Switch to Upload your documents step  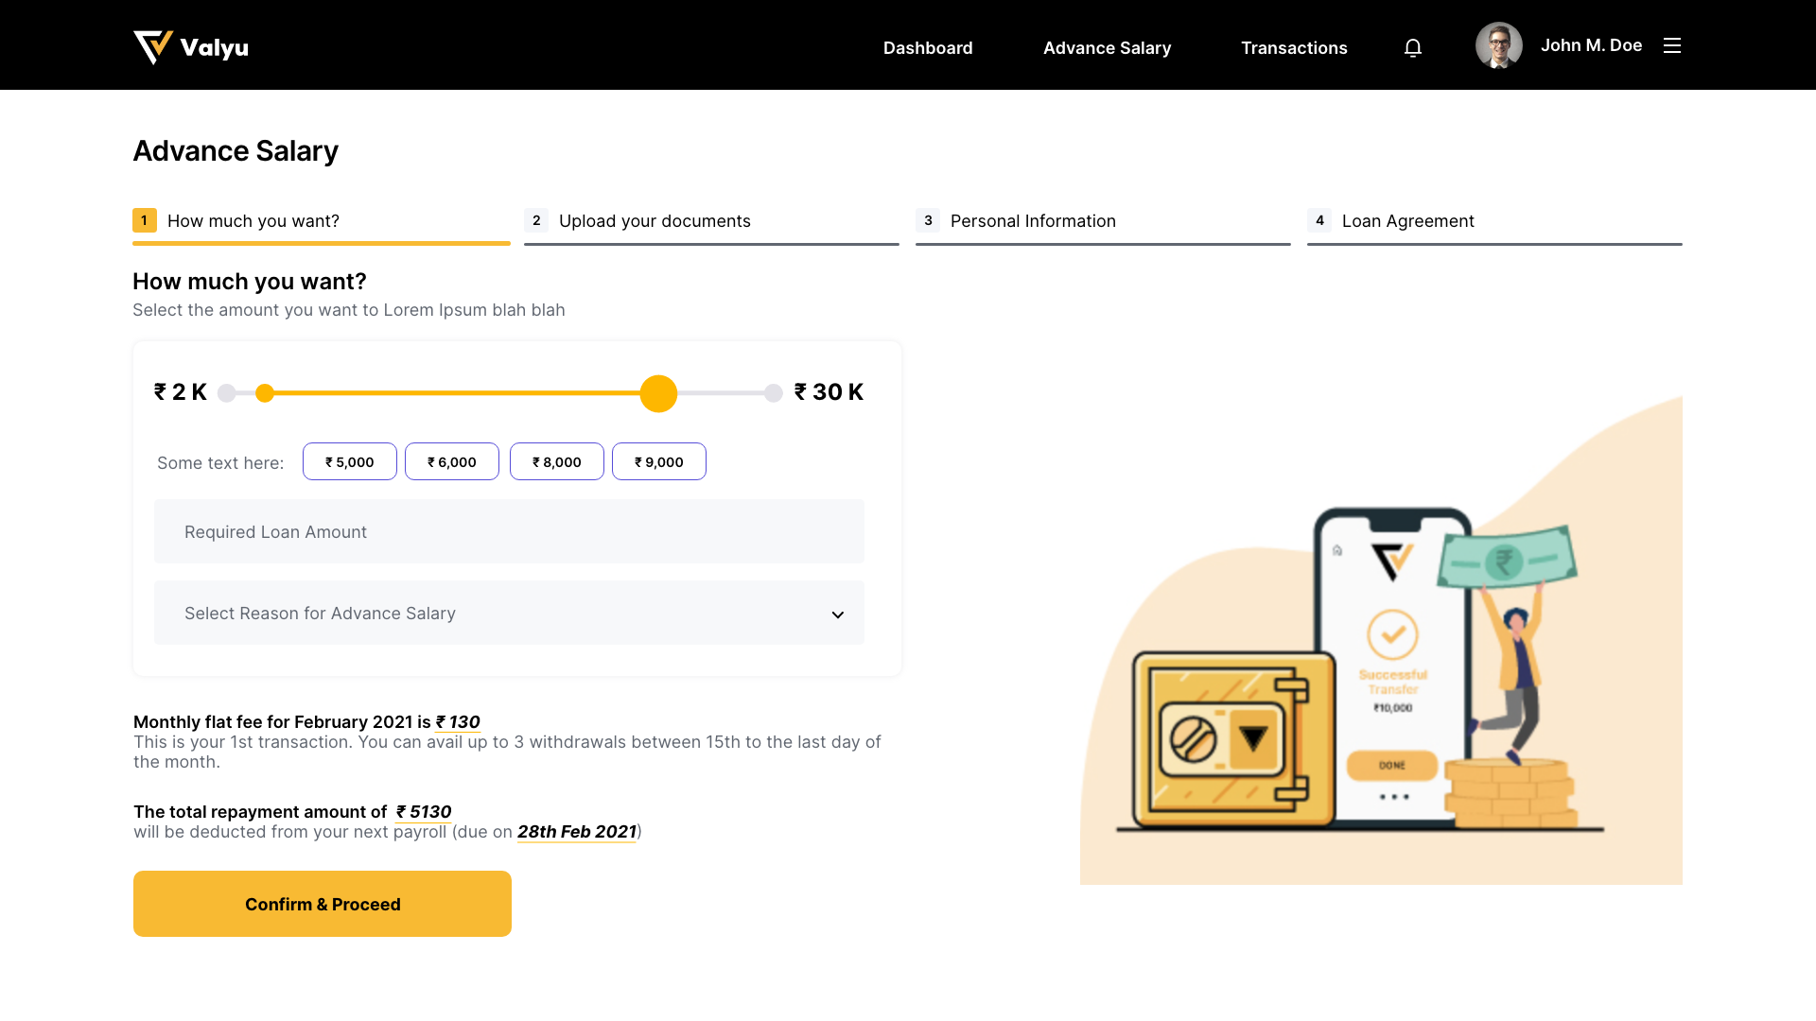[x=655, y=221]
